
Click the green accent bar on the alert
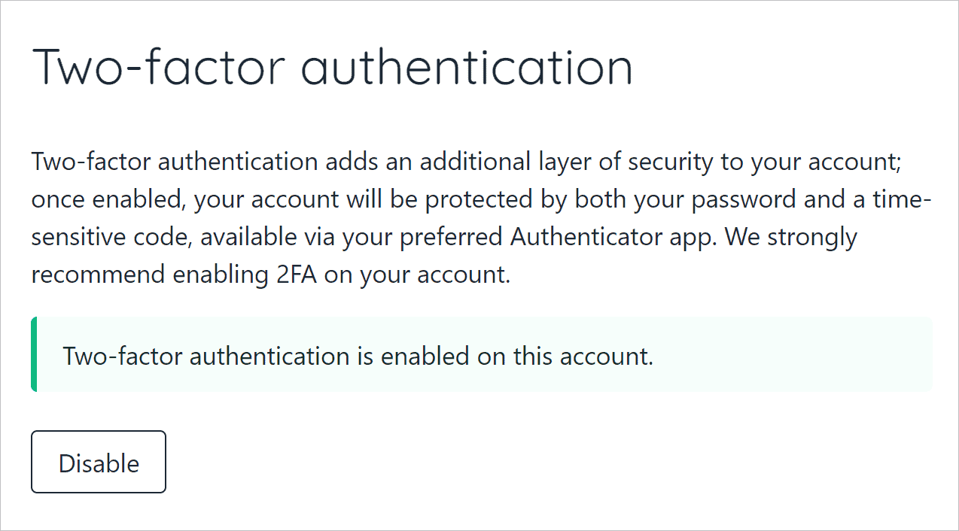tap(34, 355)
